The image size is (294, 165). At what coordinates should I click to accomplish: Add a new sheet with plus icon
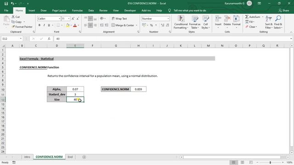84,157
